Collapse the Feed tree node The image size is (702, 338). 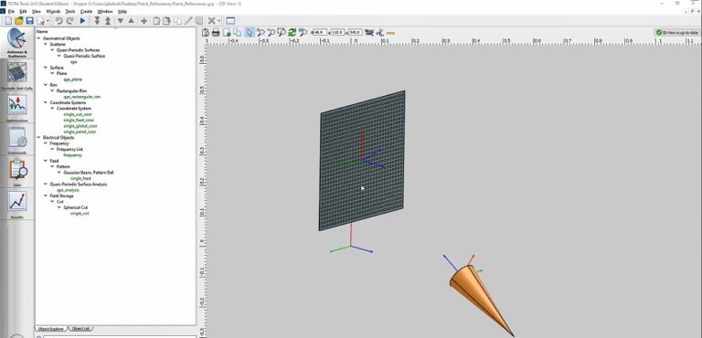click(x=45, y=161)
